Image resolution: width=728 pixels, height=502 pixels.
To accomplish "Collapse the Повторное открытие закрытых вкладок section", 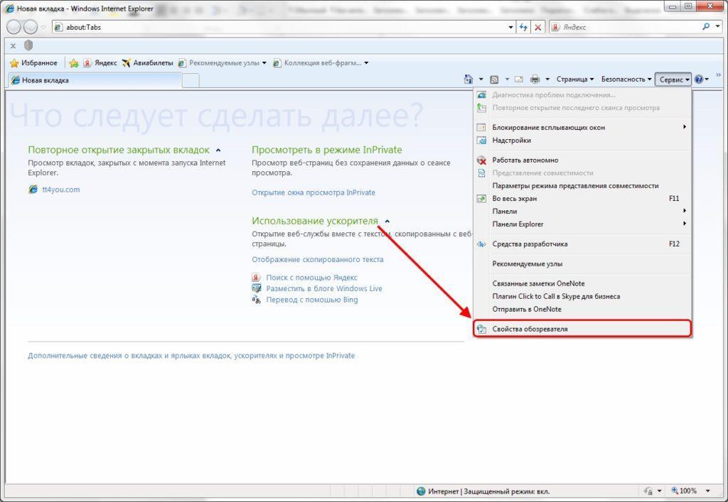I will [218, 151].
